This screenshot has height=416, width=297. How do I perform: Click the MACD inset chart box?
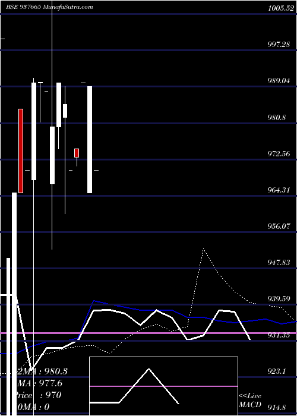pyautogui.click(x=163, y=386)
